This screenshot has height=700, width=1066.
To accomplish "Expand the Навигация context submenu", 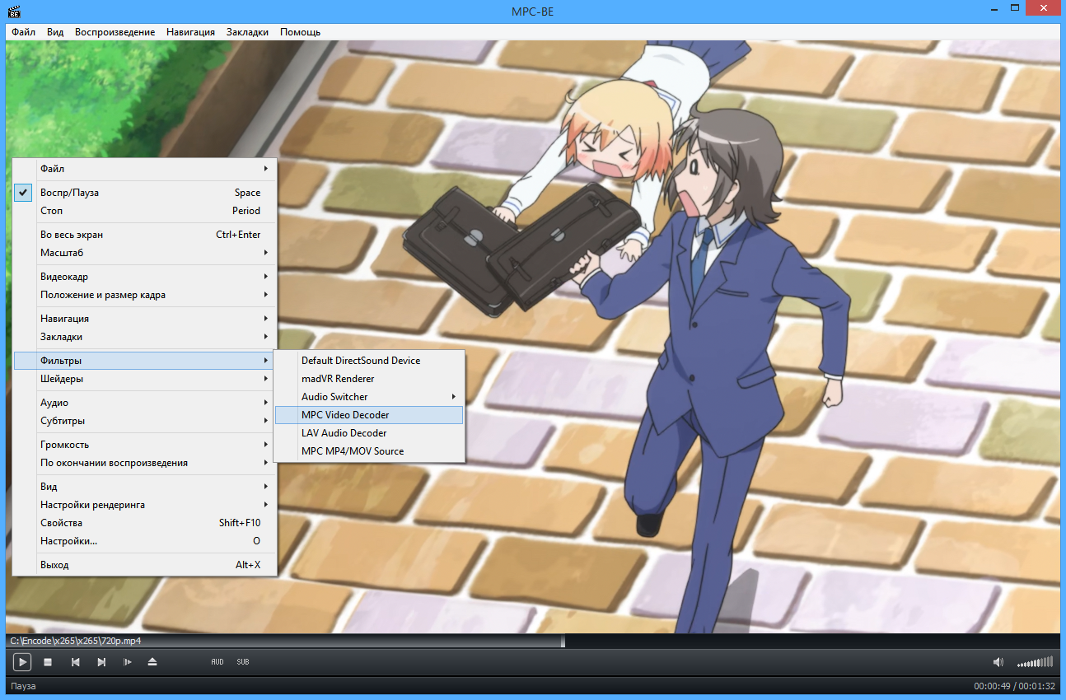I will pos(145,319).
